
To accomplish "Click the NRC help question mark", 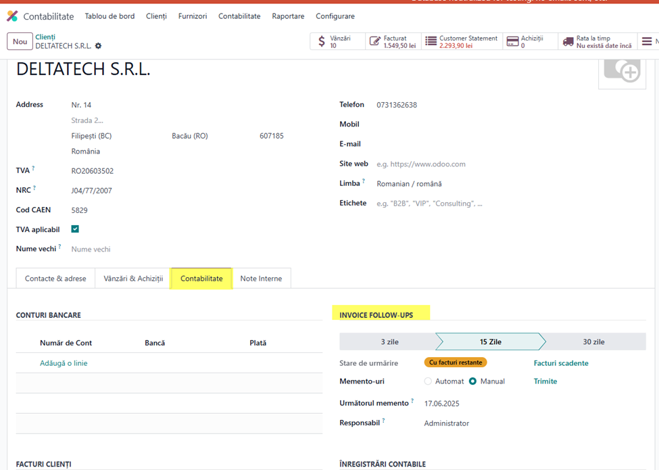I will point(34,188).
